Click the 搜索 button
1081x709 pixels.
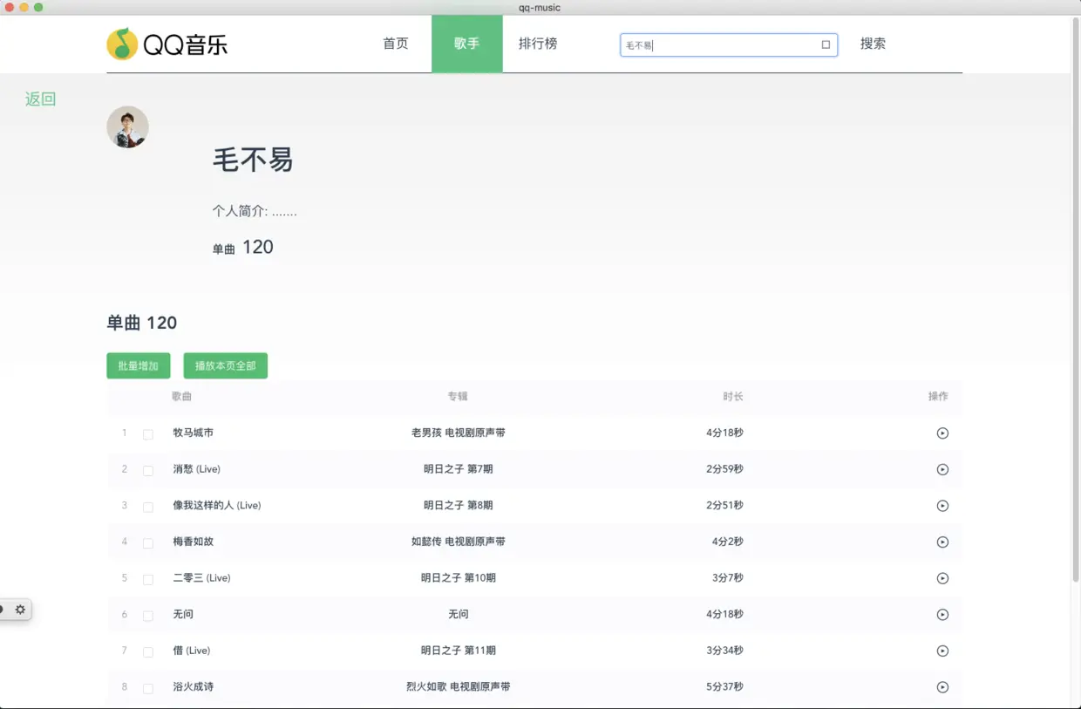click(x=873, y=44)
